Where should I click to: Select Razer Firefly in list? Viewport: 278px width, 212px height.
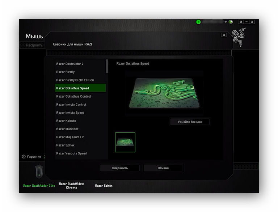[x=80, y=72]
